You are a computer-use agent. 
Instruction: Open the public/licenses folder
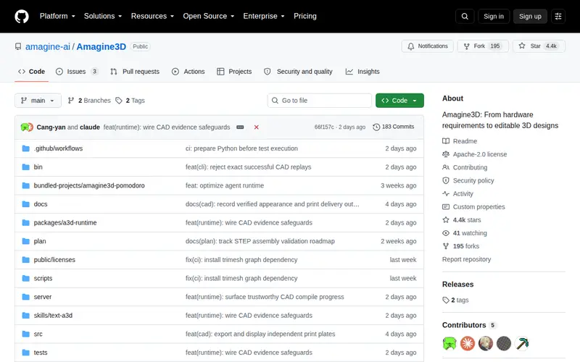click(54, 260)
